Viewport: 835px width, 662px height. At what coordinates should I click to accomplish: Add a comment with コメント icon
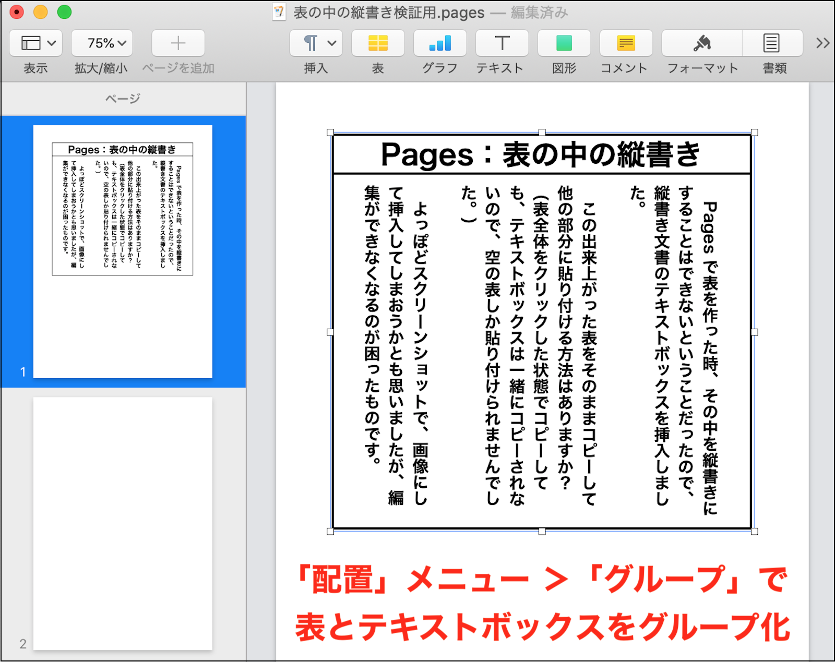point(626,43)
